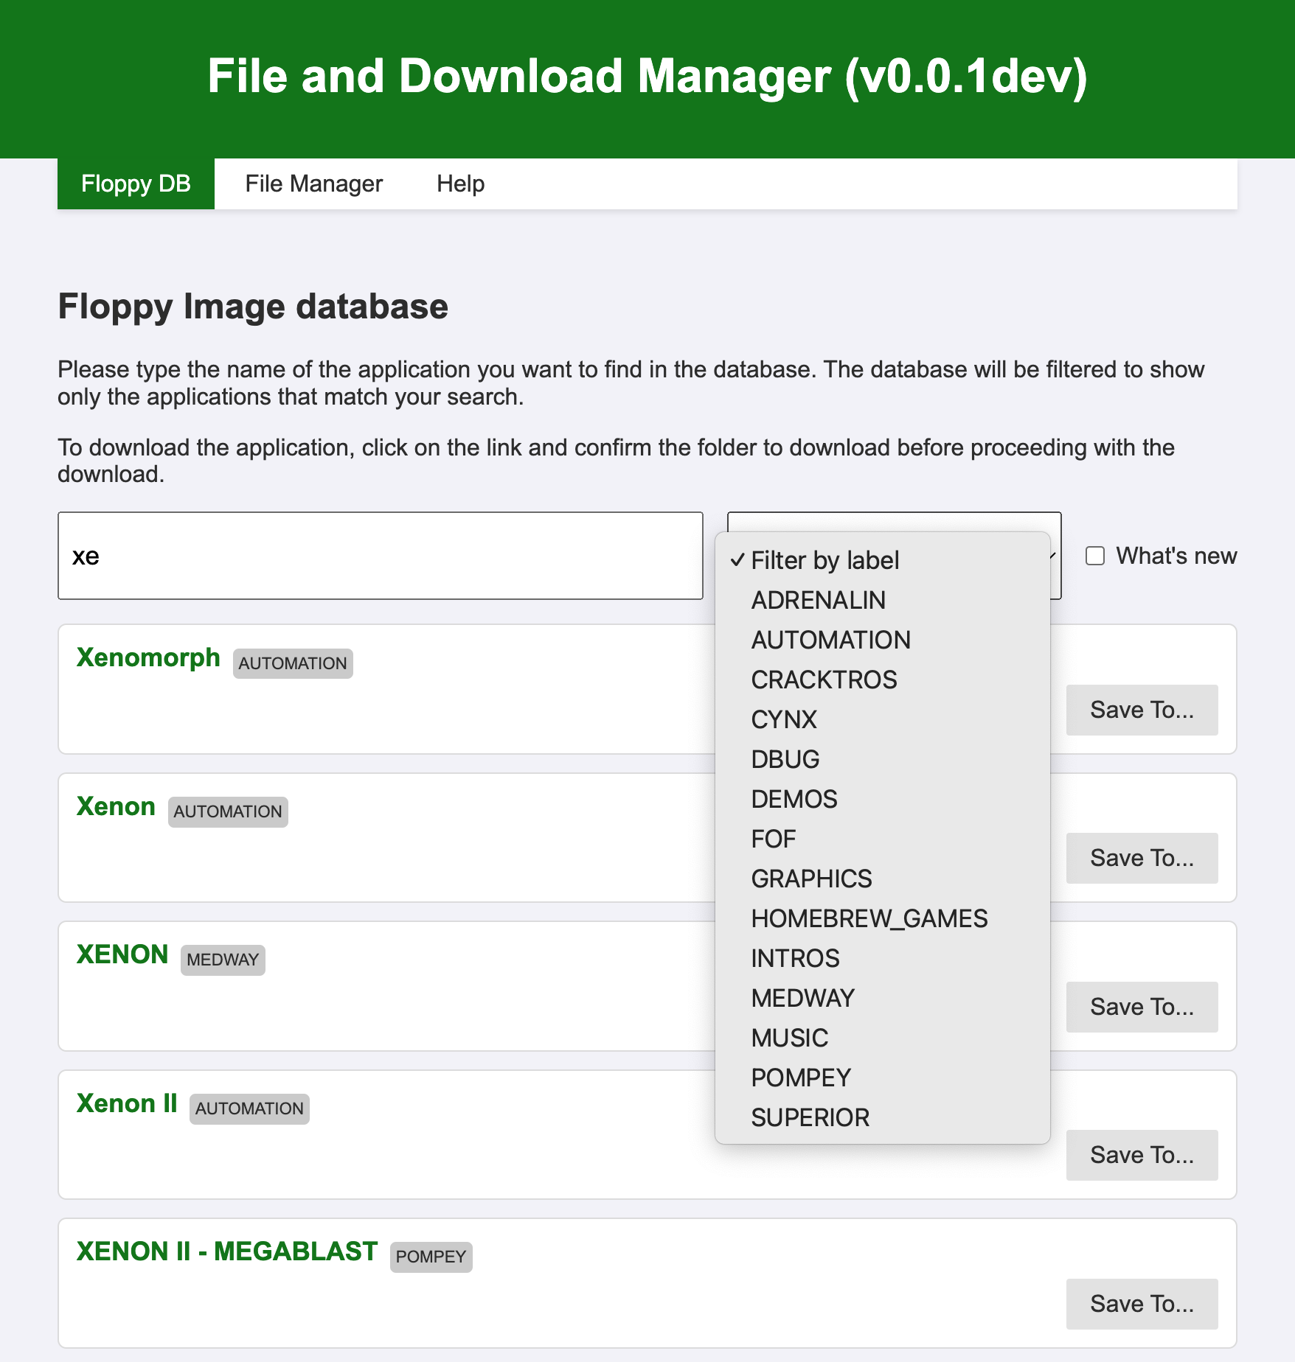Enable the What's new checkbox
The height and width of the screenshot is (1362, 1295).
click(x=1095, y=556)
